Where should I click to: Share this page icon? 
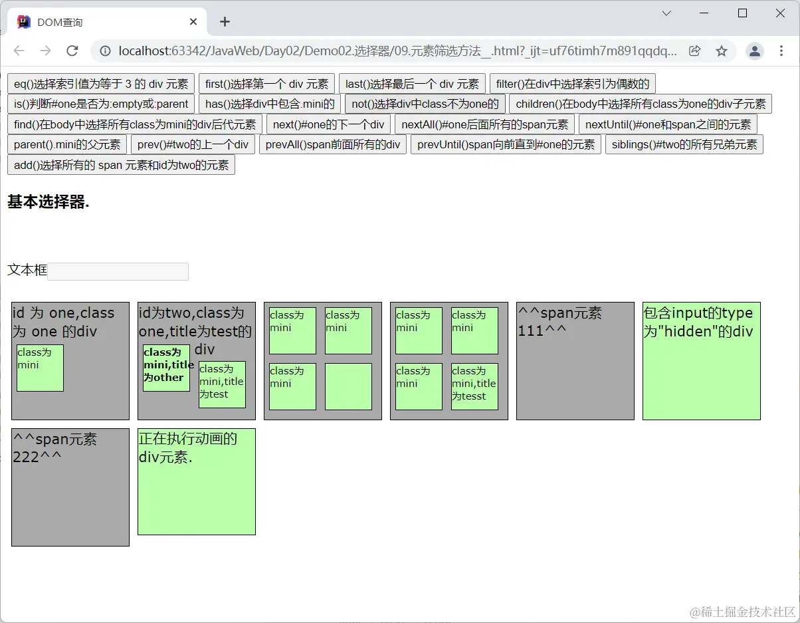pos(694,51)
